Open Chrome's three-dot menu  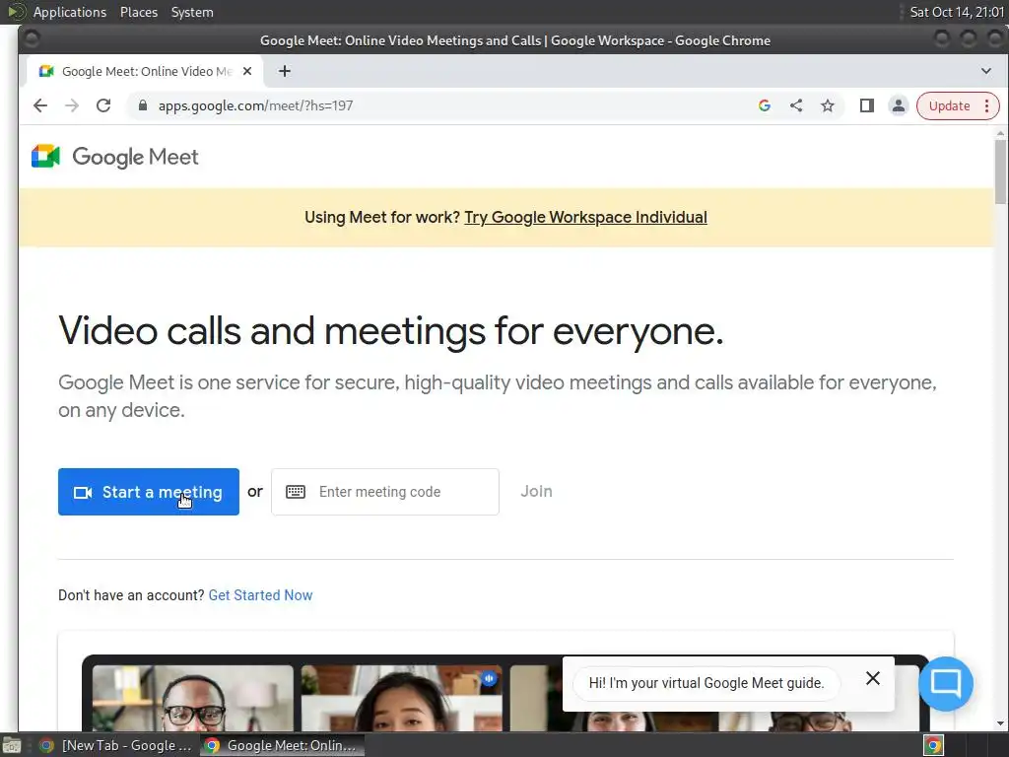986,105
